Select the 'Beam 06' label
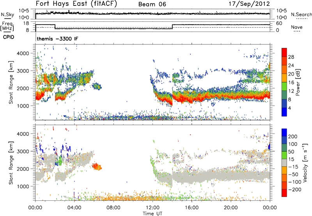Image resolution: width=312 pixels, height=216 pixels. (x=152, y=4)
